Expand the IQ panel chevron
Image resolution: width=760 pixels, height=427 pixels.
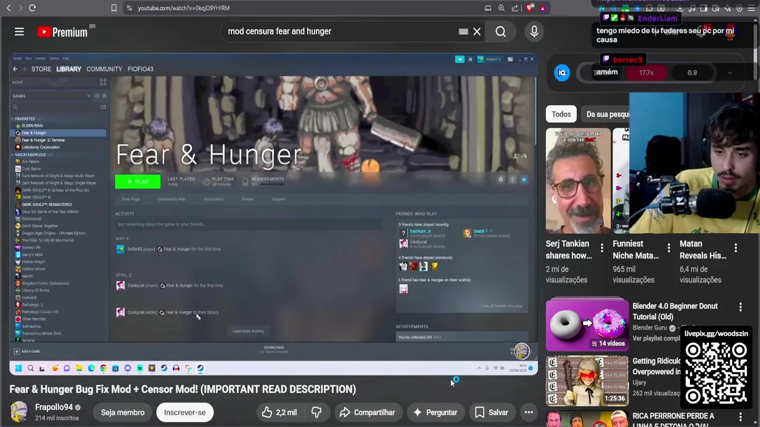(730, 73)
